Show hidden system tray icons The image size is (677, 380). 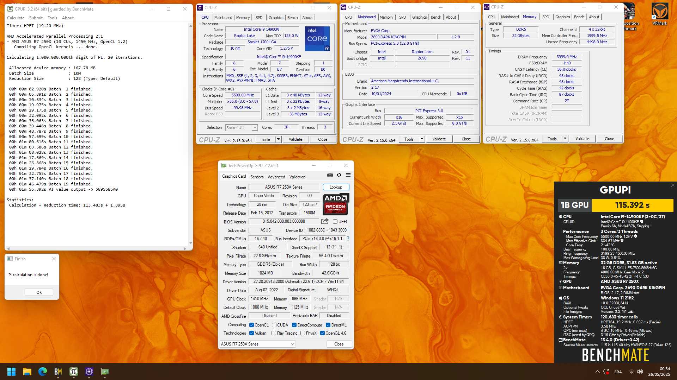pos(597,372)
